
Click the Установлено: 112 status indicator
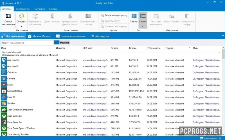click(x=211, y=138)
